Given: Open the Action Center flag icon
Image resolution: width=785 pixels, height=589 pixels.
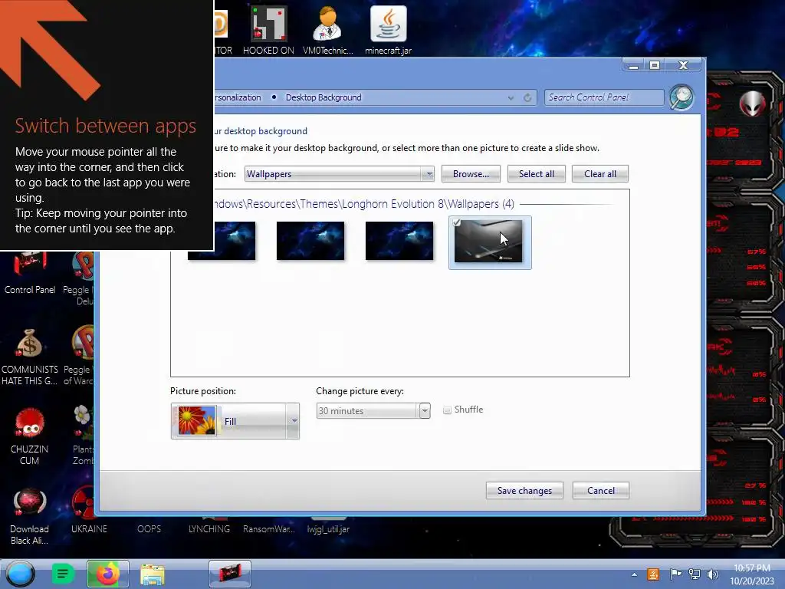Looking at the screenshot, I should click(x=675, y=574).
